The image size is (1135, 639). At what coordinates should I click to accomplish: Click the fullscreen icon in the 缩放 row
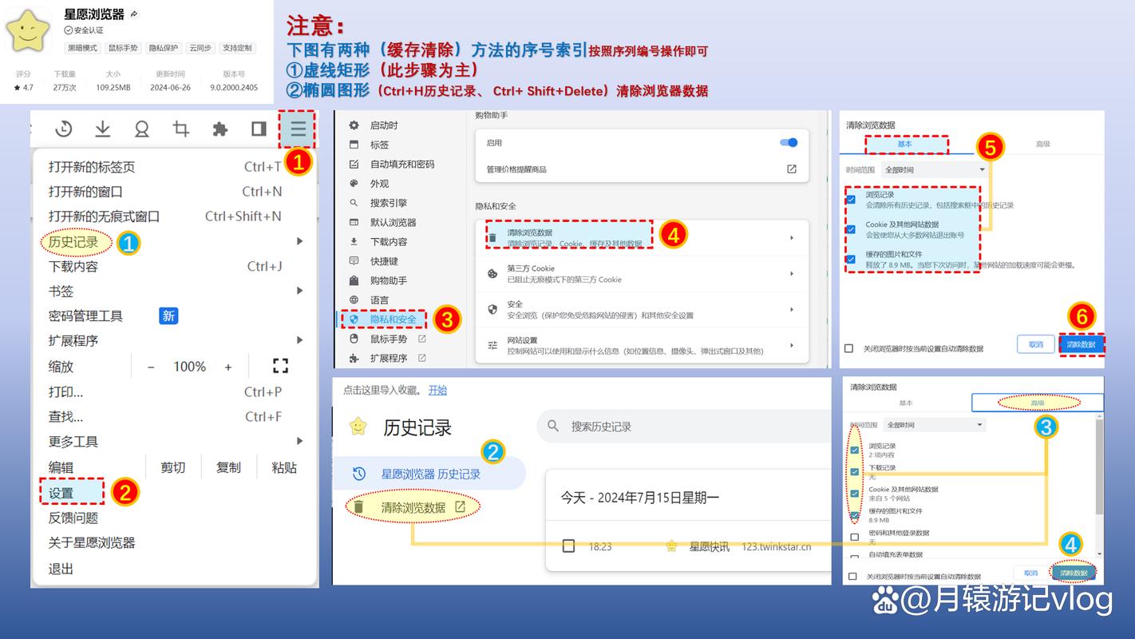click(280, 366)
